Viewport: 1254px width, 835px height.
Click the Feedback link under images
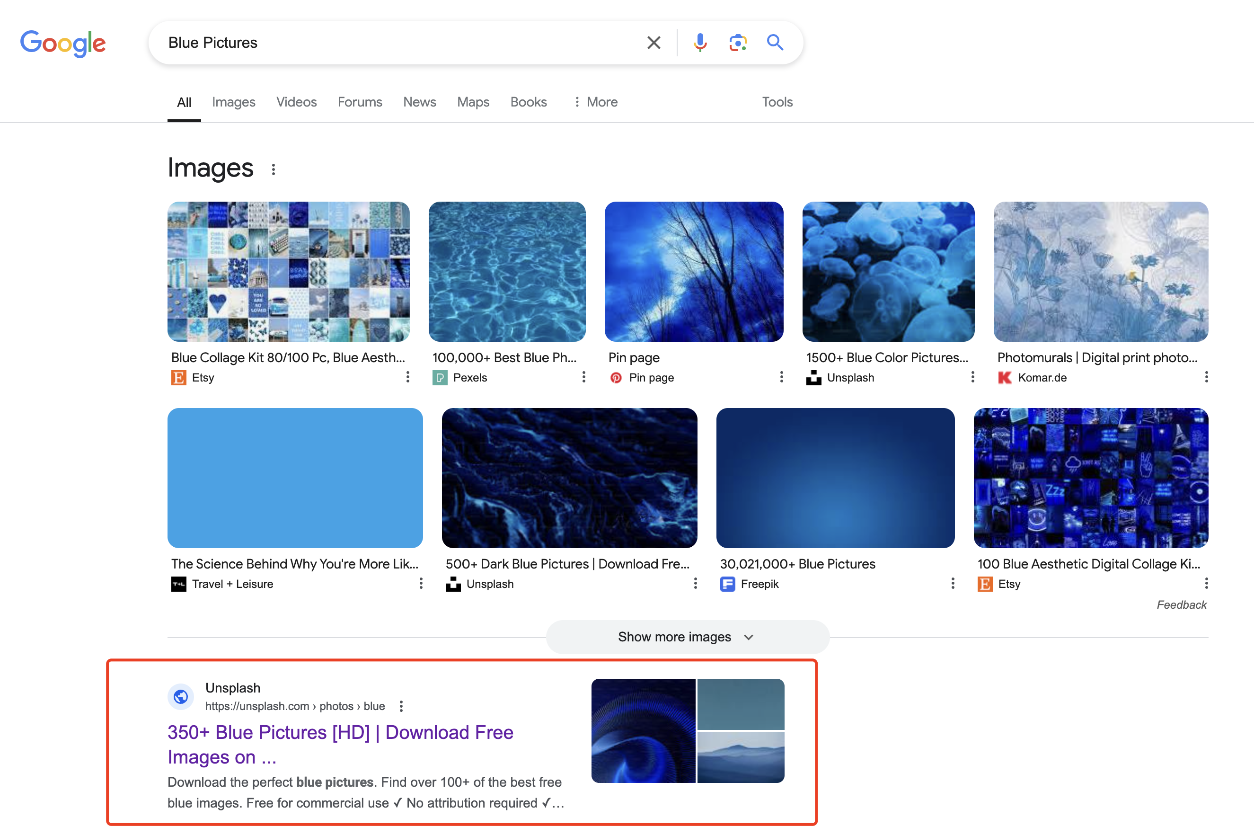tap(1181, 604)
